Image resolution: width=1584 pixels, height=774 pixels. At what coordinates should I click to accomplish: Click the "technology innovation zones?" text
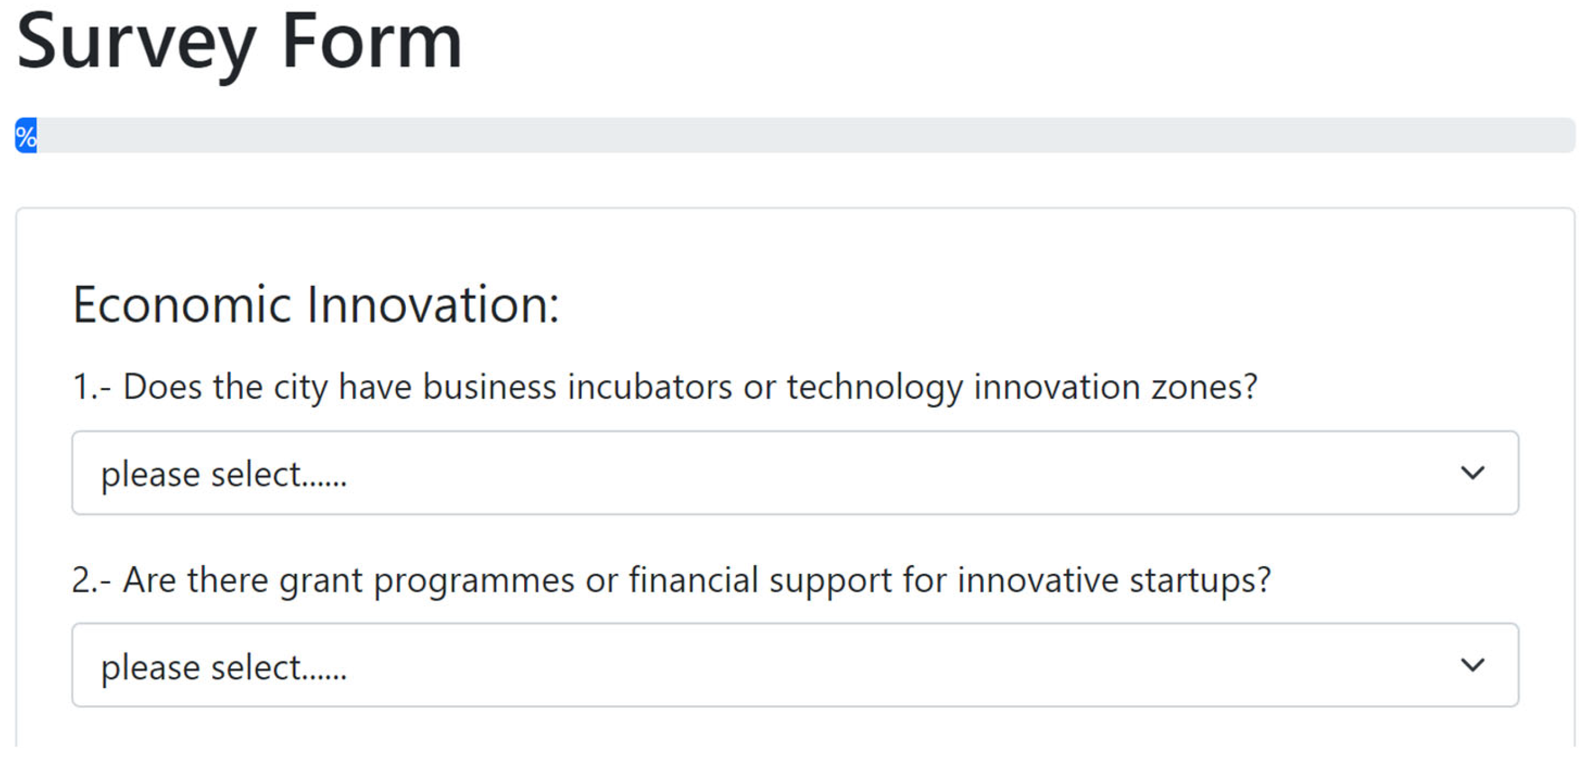point(1022,387)
